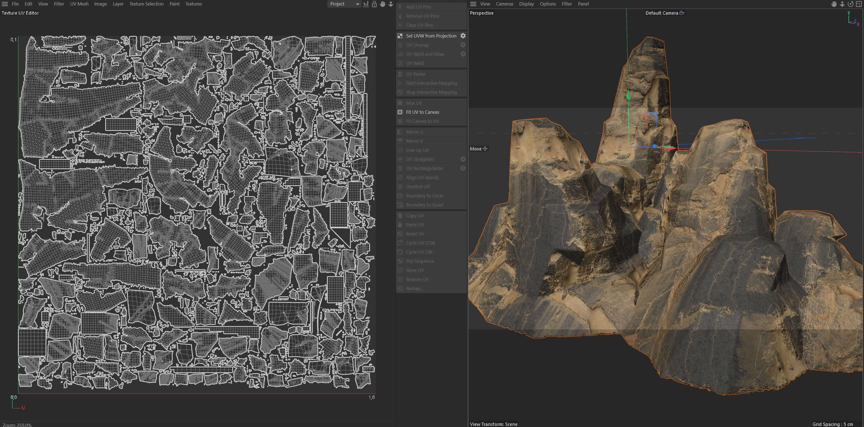Click the pan hand icon in 3D viewport header
The image size is (864, 427).
coord(834,4)
